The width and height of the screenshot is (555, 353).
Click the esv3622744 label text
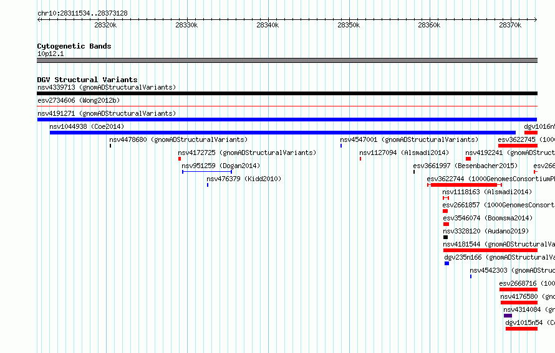point(491,179)
